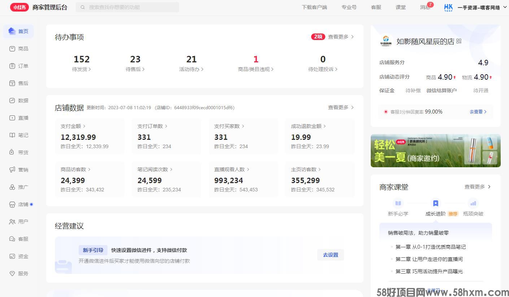The width and height of the screenshot is (509, 297).
Task: Open the 订单 orders sidebar icon
Action: [12, 66]
